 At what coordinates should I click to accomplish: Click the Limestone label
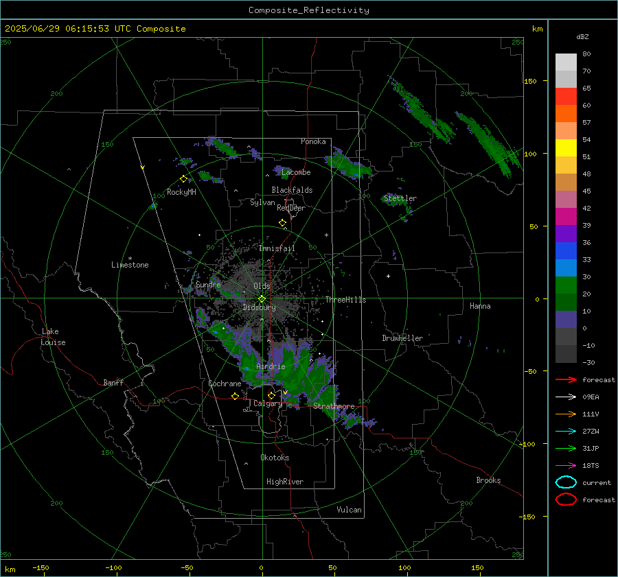tap(130, 265)
